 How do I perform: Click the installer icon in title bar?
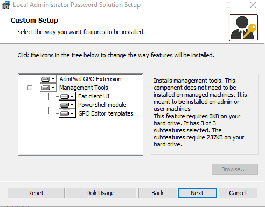pos(6,5)
